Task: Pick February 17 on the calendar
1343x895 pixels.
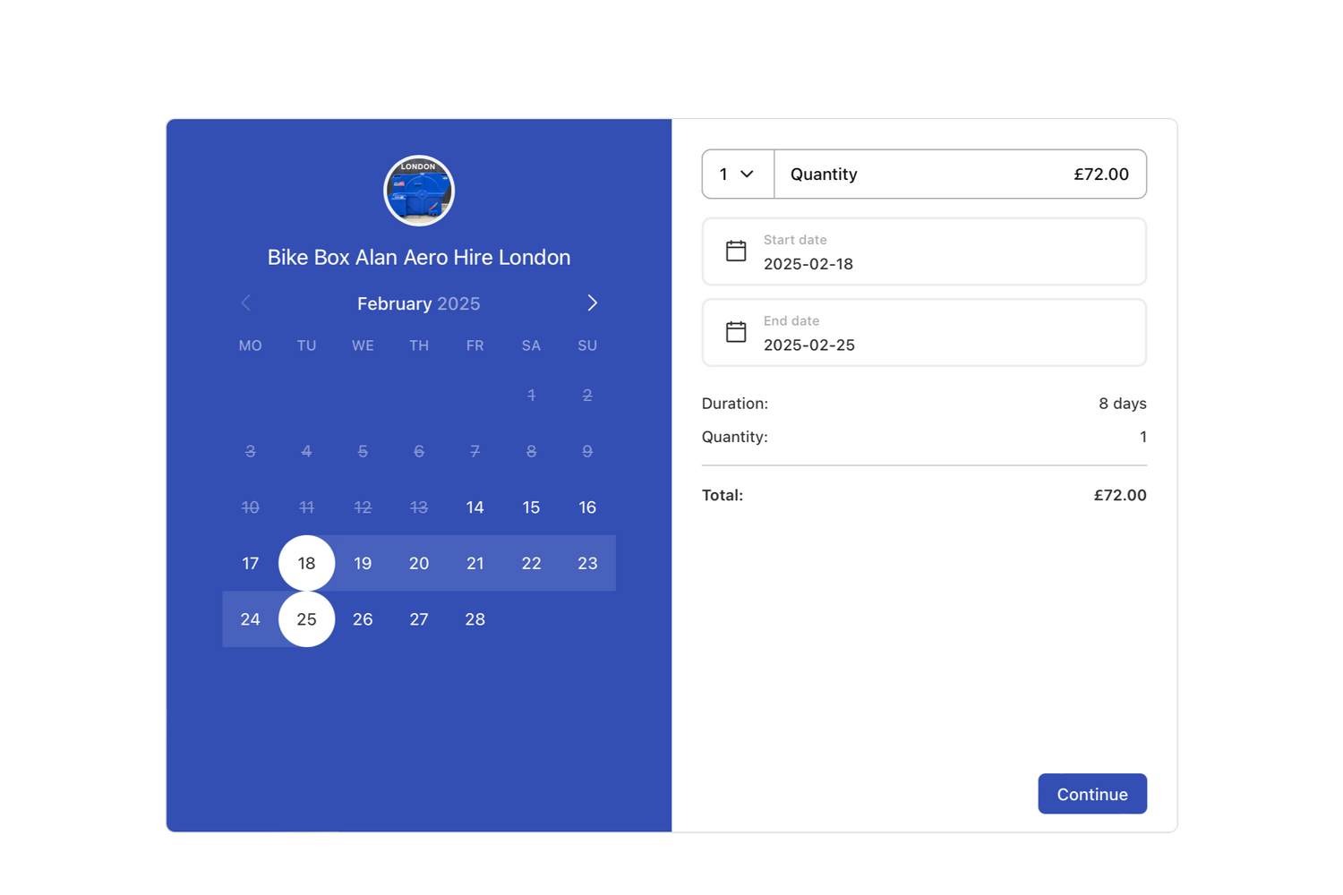Action: tap(251, 564)
